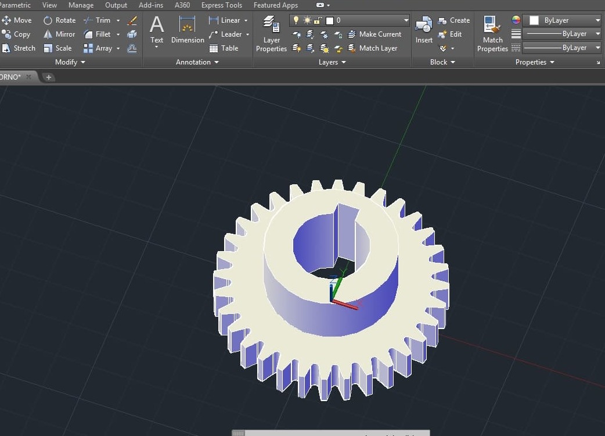This screenshot has width=605, height=436.
Task: Switch to the Add-ins ribbon tab
Action: tap(151, 5)
